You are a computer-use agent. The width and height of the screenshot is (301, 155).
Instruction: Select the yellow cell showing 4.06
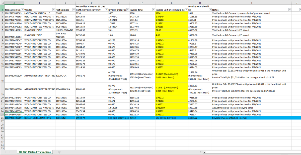pos(171,35)
